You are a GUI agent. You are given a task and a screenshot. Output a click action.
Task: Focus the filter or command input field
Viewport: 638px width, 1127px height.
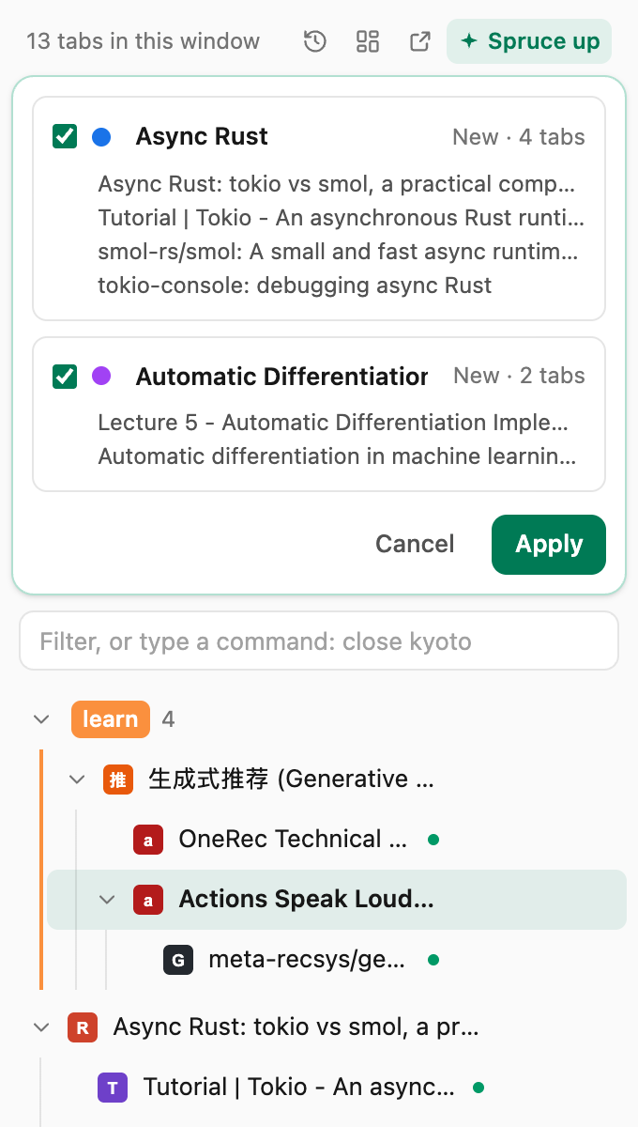[319, 641]
